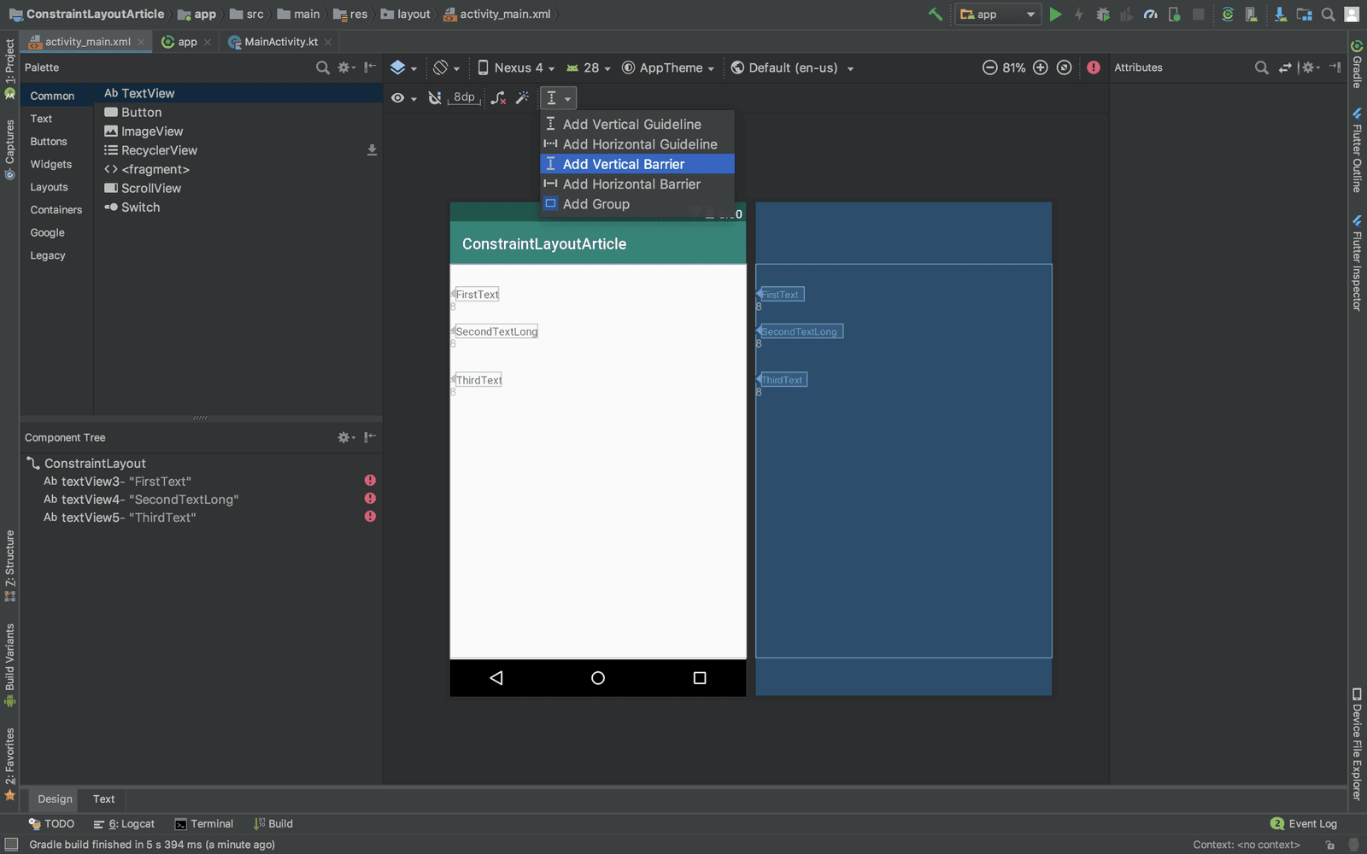This screenshot has width=1367, height=854.
Task: Toggle view options with the eye icon
Action: click(399, 98)
